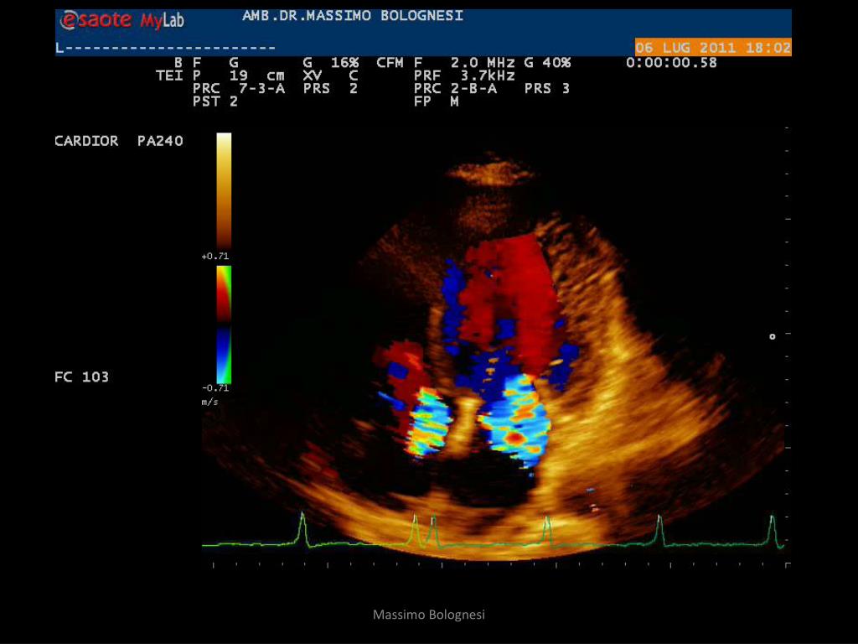Click the PRS 3 parameter
Viewport: 858px width, 644px height.
tap(546, 88)
